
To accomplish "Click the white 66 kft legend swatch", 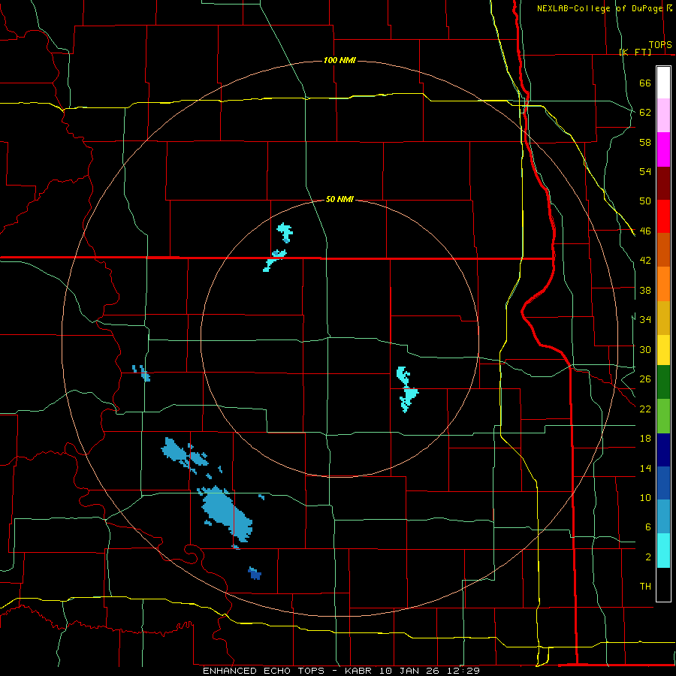I will tap(663, 83).
